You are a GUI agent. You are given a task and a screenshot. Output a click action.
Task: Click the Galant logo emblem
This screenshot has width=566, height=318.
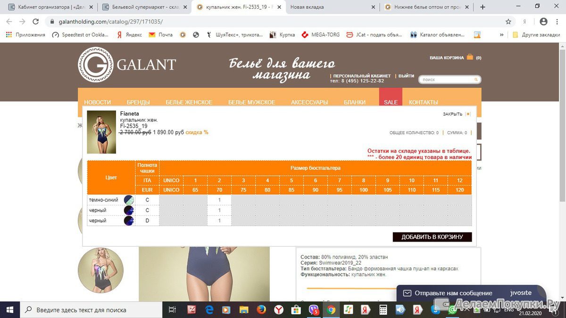[x=96, y=65]
